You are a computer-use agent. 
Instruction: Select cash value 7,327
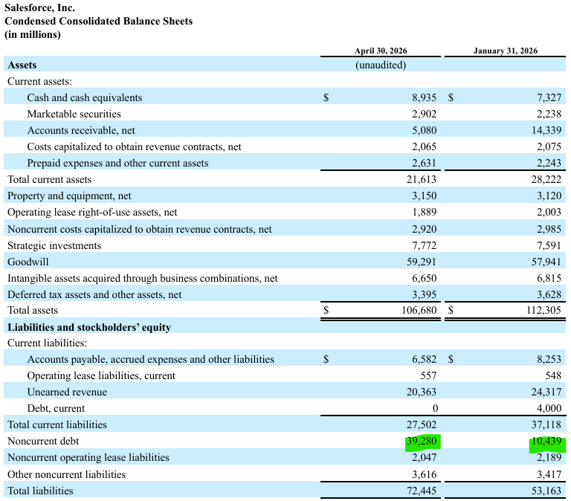point(549,97)
